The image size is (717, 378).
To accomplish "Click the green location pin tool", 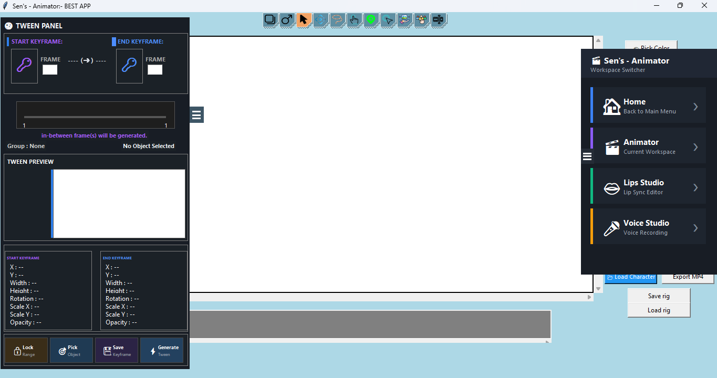I will tap(371, 20).
